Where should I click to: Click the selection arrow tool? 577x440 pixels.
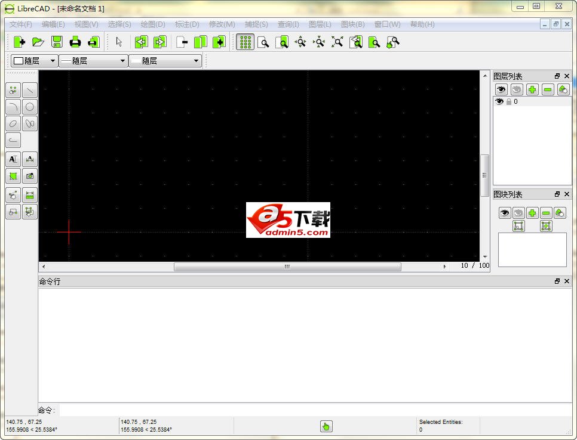[118, 42]
